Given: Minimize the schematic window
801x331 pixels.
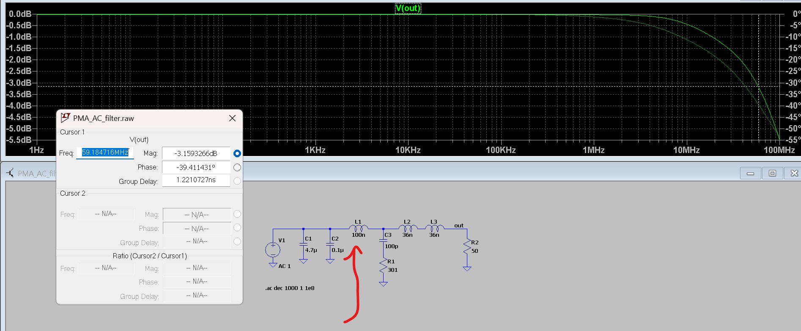Looking at the screenshot, I should (750, 173).
